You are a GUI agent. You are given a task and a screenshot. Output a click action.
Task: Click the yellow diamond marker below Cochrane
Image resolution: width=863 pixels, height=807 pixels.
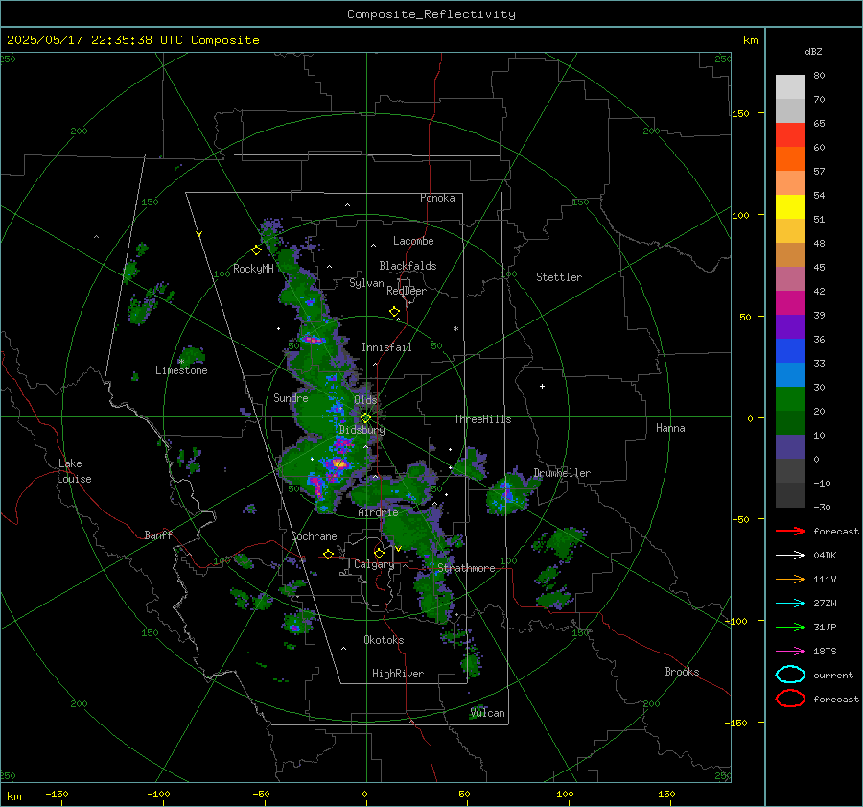(328, 555)
